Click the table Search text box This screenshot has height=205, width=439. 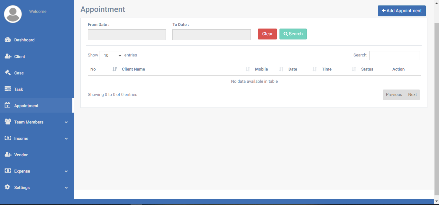coord(394,56)
